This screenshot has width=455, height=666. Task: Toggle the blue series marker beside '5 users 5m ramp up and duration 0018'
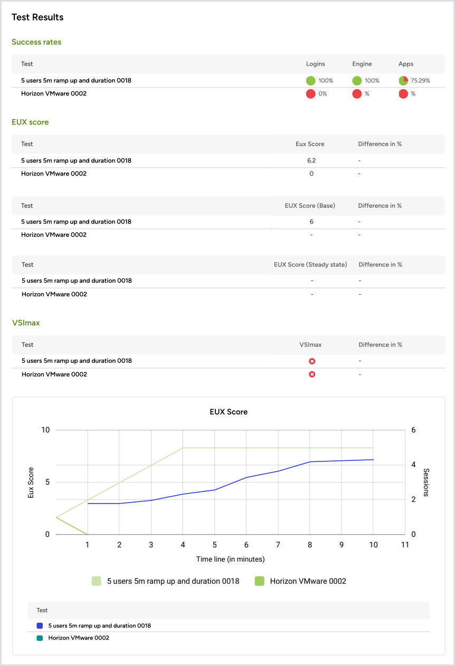click(39, 625)
